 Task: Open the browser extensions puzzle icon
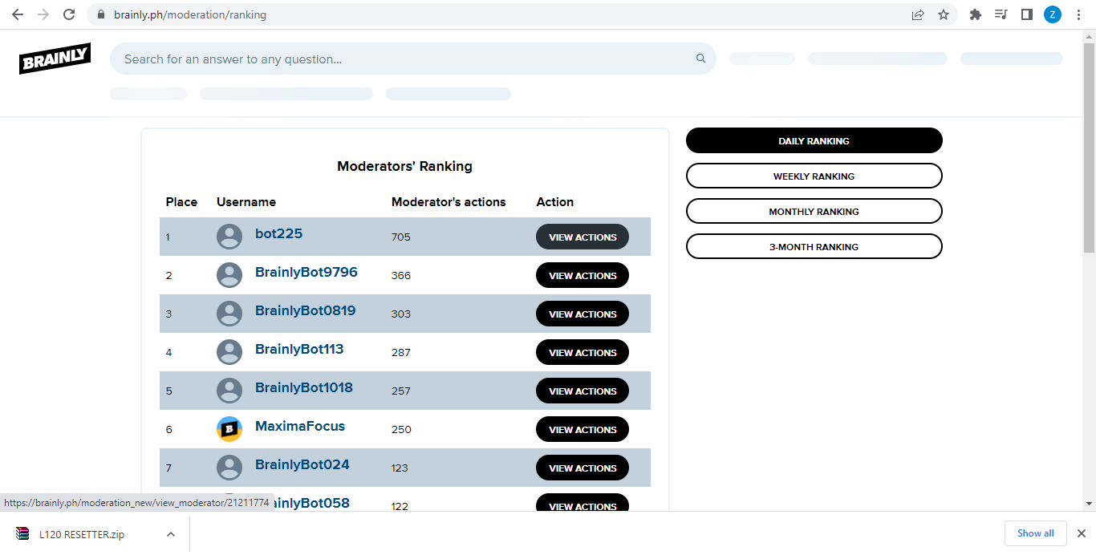coord(976,14)
